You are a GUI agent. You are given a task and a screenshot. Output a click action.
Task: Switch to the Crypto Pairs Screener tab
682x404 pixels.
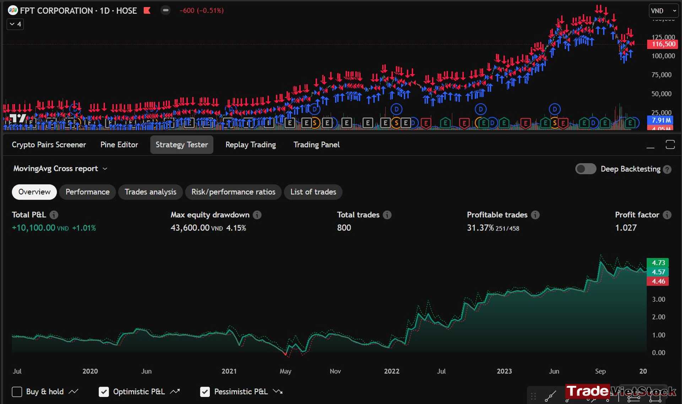click(49, 145)
